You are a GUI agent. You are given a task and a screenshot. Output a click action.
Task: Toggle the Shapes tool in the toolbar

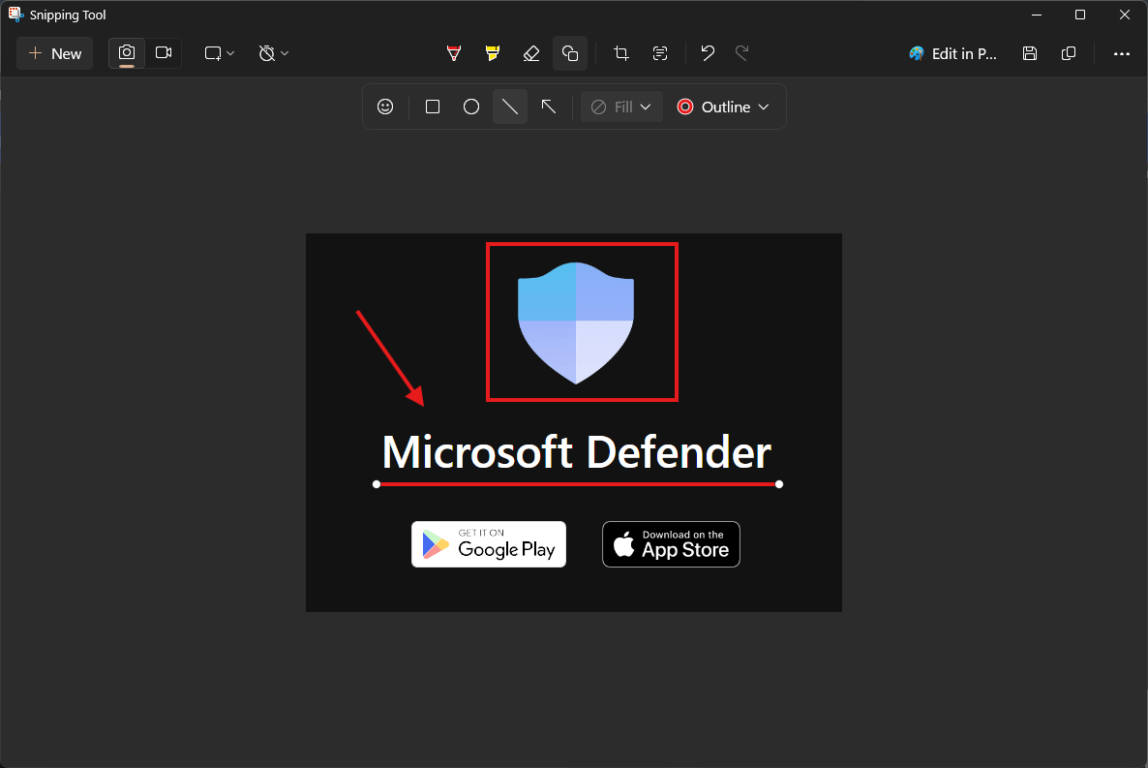coord(570,52)
